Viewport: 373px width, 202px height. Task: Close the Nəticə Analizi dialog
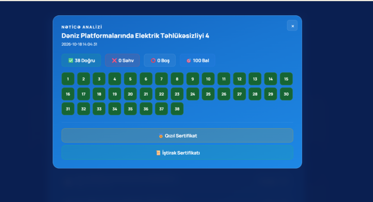click(292, 26)
